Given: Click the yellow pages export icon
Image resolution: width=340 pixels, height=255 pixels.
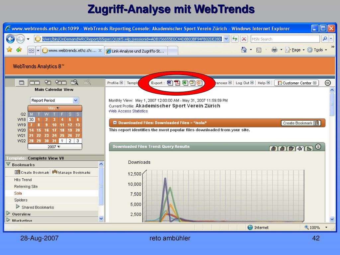Looking at the screenshot, I should tap(192, 83).
